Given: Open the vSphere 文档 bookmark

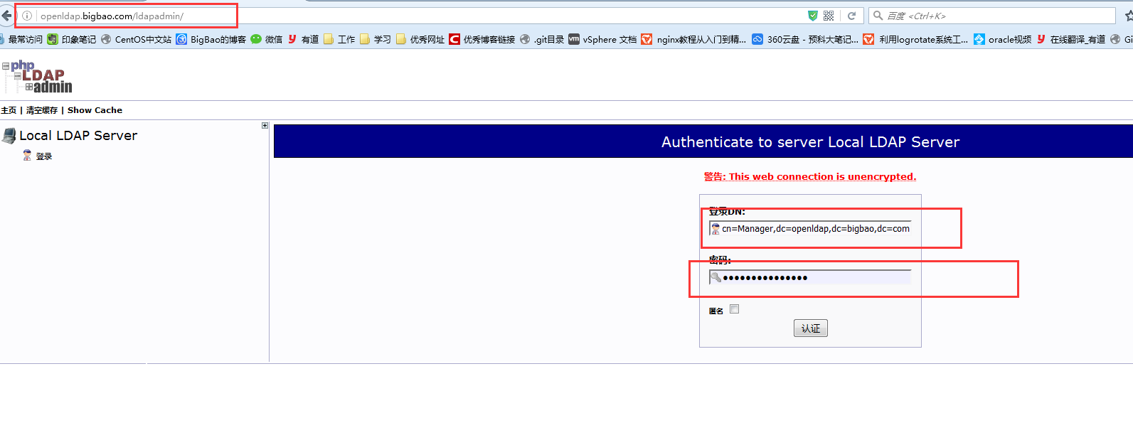Looking at the screenshot, I should click(x=602, y=39).
